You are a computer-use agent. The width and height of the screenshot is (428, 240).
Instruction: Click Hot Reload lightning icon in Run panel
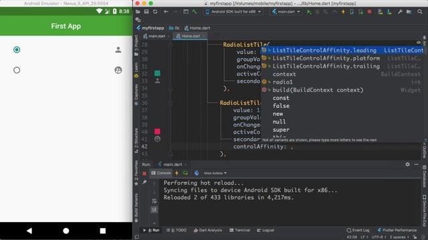(x=177, y=173)
